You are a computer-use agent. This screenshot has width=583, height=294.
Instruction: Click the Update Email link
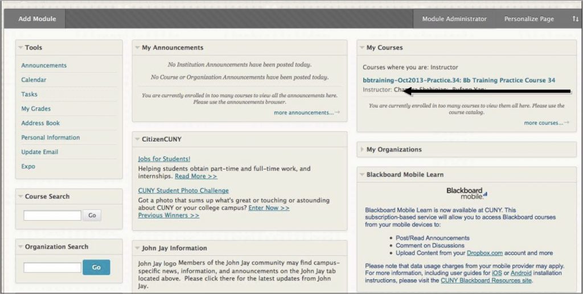[x=39, y=152]
